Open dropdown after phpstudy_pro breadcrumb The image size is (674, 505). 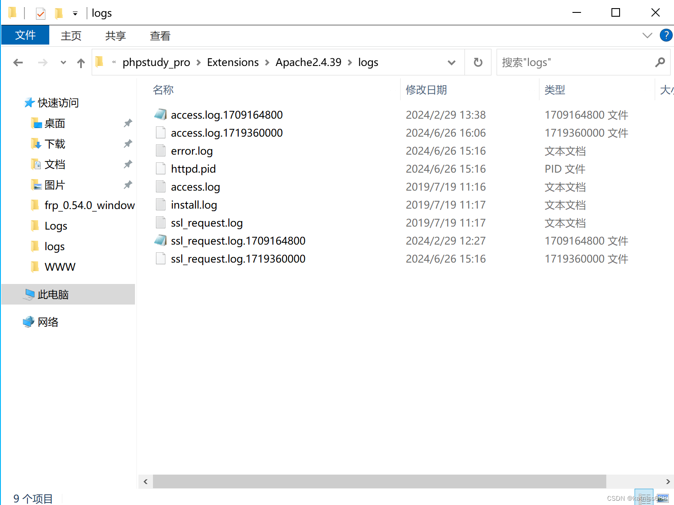click(x=198, y=63)
